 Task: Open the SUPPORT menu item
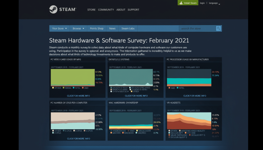click(133, 10)
